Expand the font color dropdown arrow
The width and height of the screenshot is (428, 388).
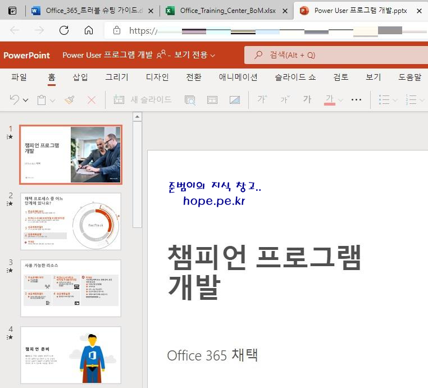point(340,101)
